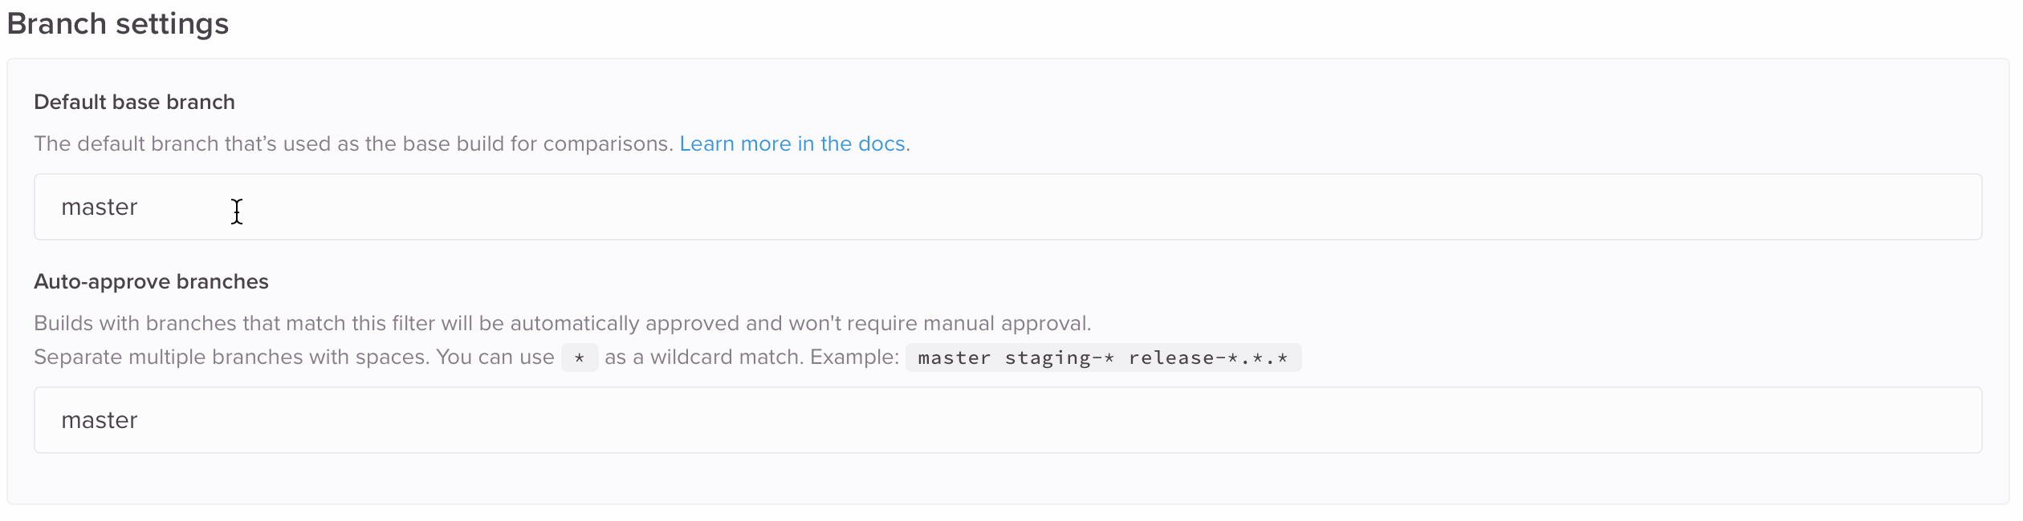2023x521 pixels.
Task: Click 'master' in the example code snippet
Action: [x=954, y=358]
